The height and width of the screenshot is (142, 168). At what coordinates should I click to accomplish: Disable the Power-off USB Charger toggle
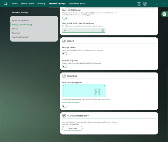[x=65, y=18]
